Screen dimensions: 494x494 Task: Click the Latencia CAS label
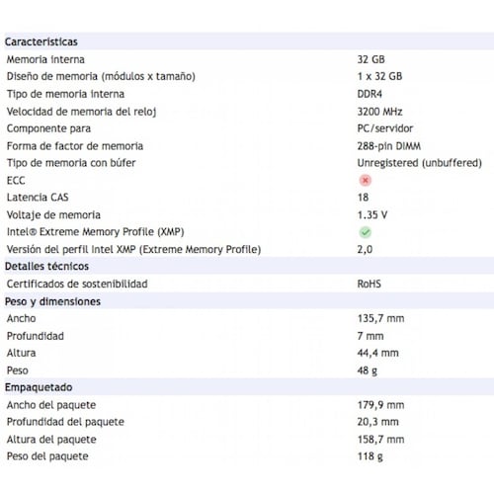(38, 198)
